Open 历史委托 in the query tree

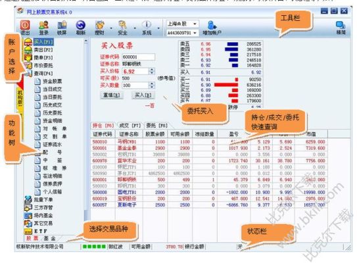point(53,112)
